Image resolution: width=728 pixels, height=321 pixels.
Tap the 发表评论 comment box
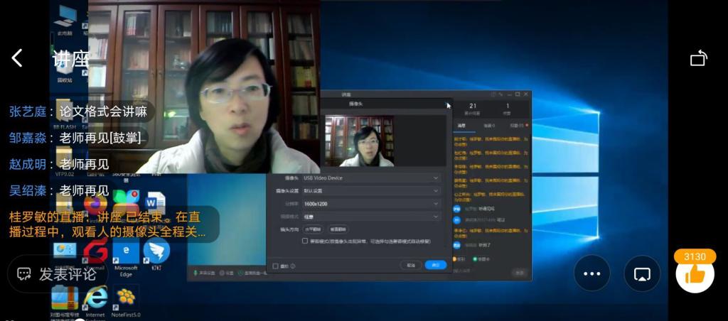coord(57,273)
